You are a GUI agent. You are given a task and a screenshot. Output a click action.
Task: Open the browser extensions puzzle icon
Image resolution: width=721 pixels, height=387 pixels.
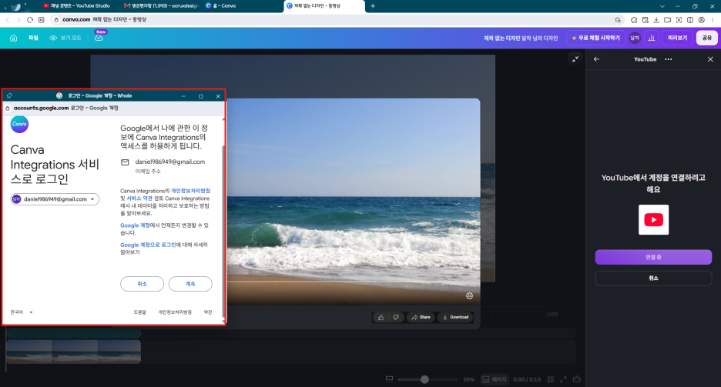[634, 20]
